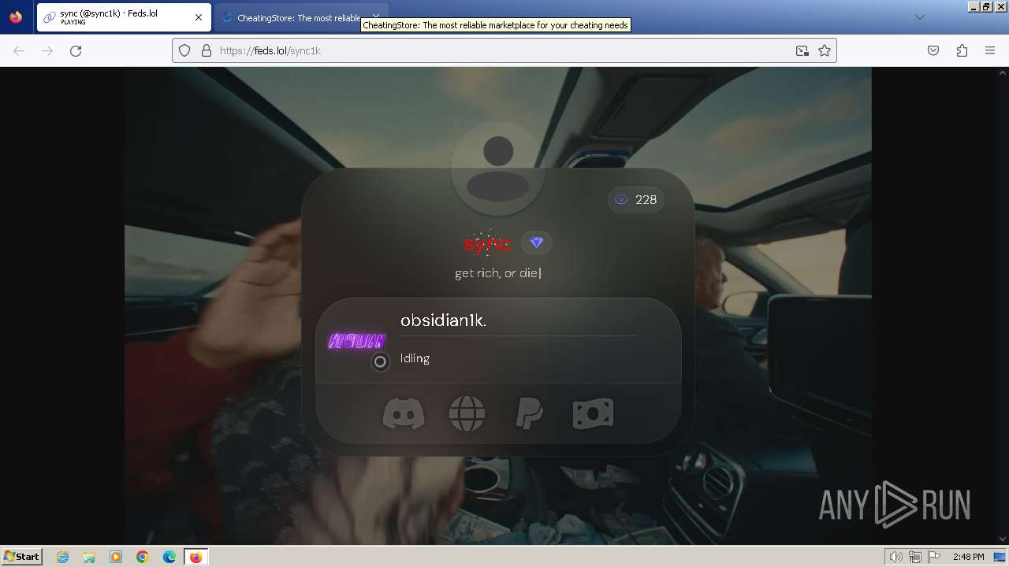The image size is (1009, 567).
Task: Open the Cash money icon
Action: pos(593,413)
